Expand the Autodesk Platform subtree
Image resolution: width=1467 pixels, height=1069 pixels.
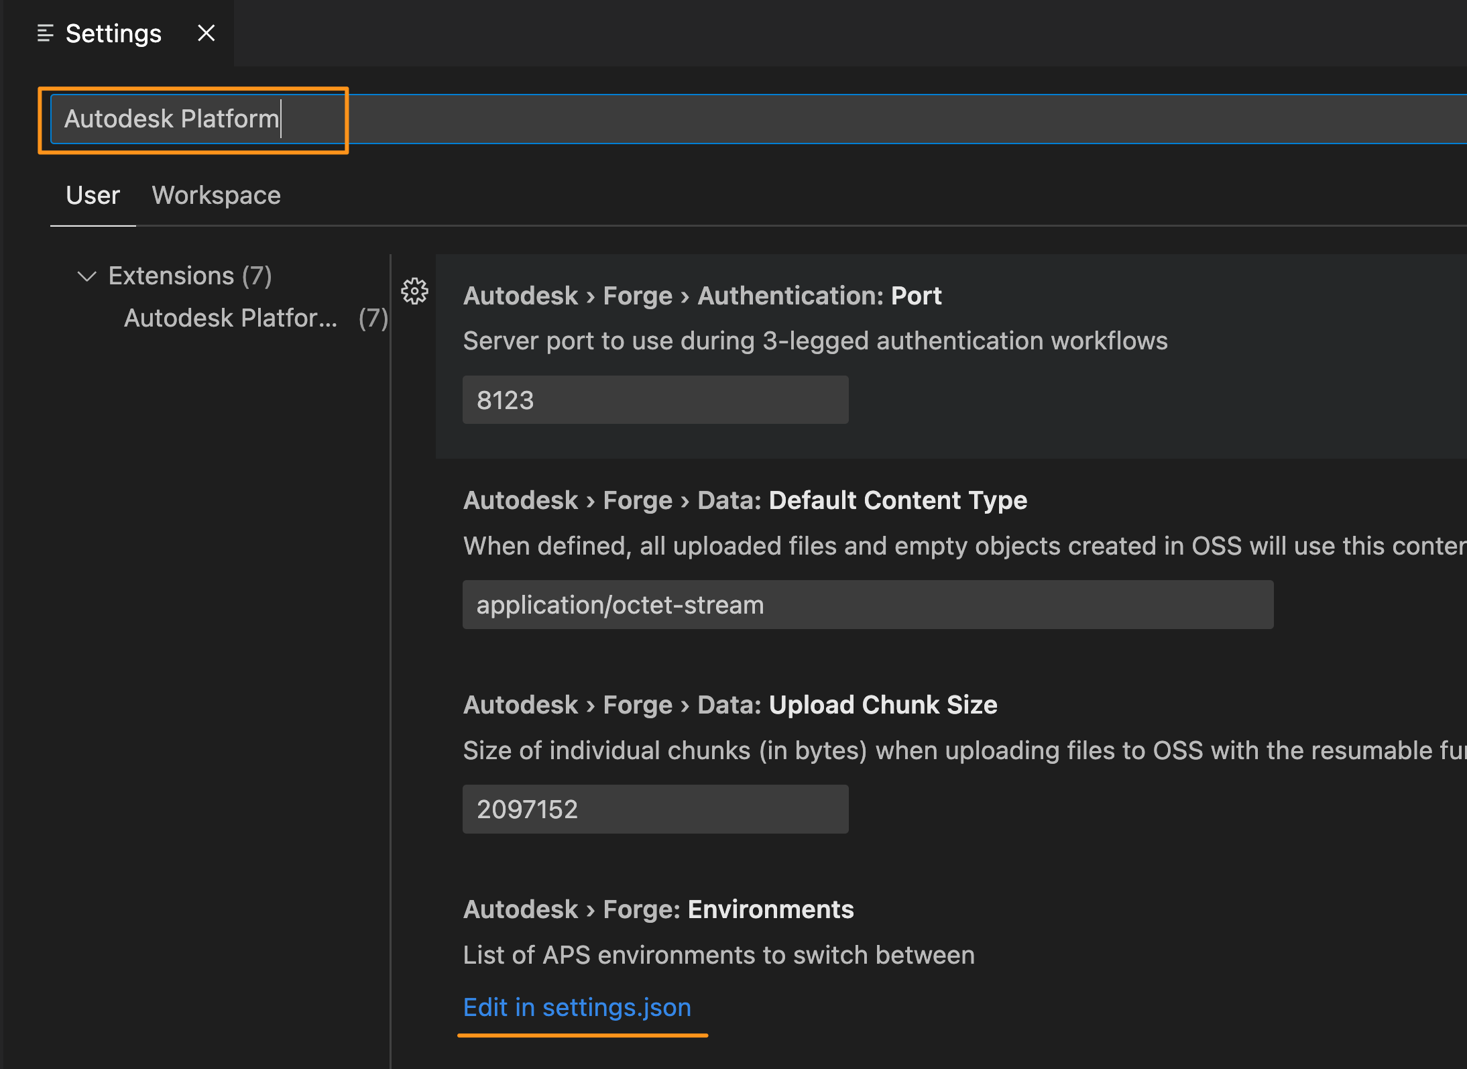(228, 318)
